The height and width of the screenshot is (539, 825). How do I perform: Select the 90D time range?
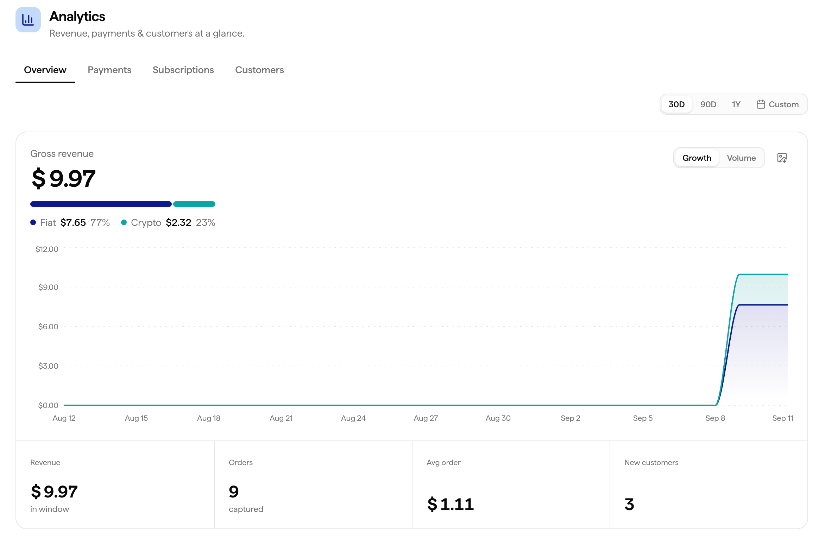[708, 104]
